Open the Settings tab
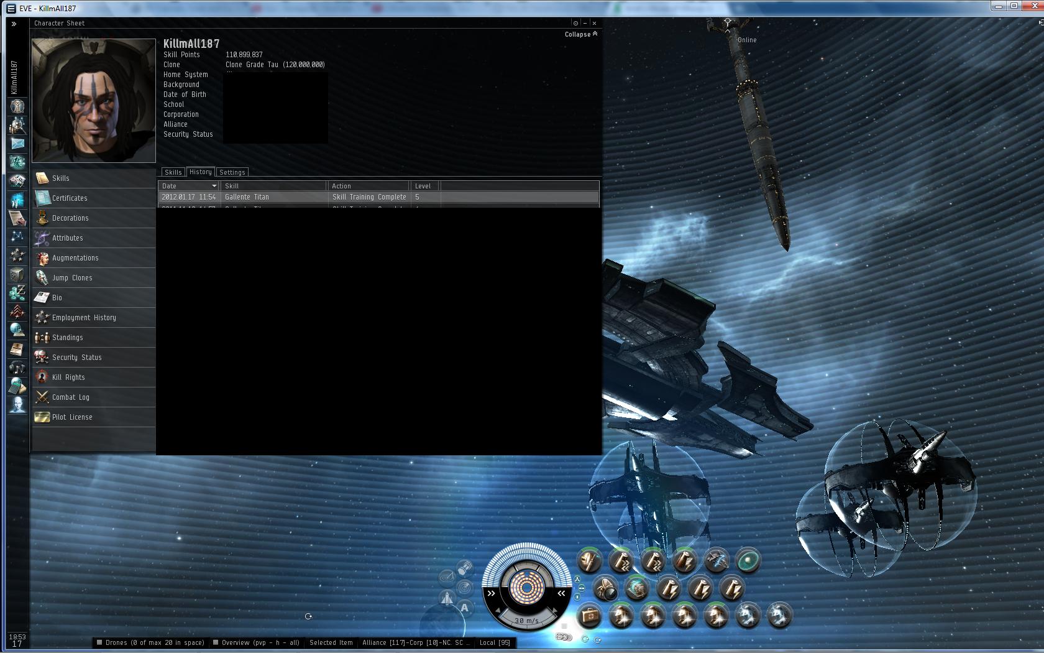Screen dimensions: 1044x653 click(232, 172)
